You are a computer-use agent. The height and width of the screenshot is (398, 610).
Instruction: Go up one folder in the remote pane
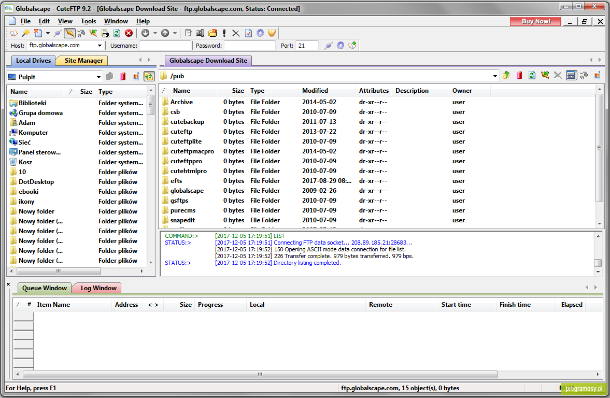(506, 76)
